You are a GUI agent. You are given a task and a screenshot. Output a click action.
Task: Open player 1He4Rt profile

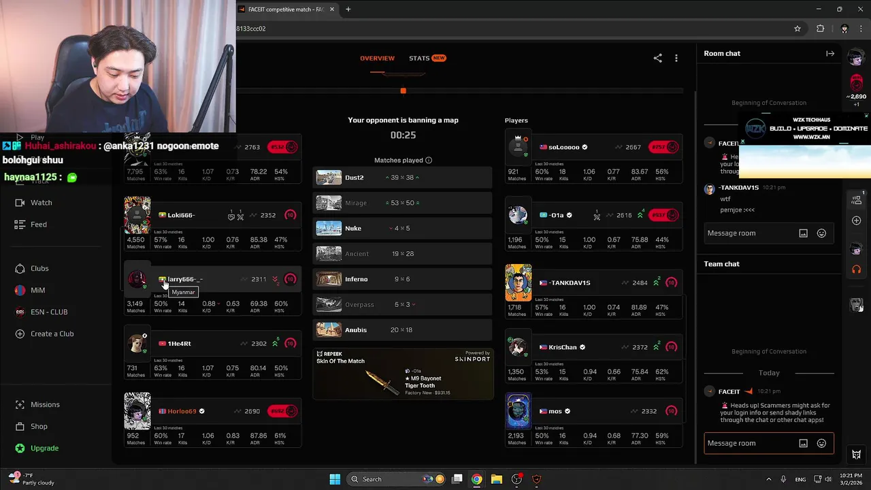click(179, 344)
